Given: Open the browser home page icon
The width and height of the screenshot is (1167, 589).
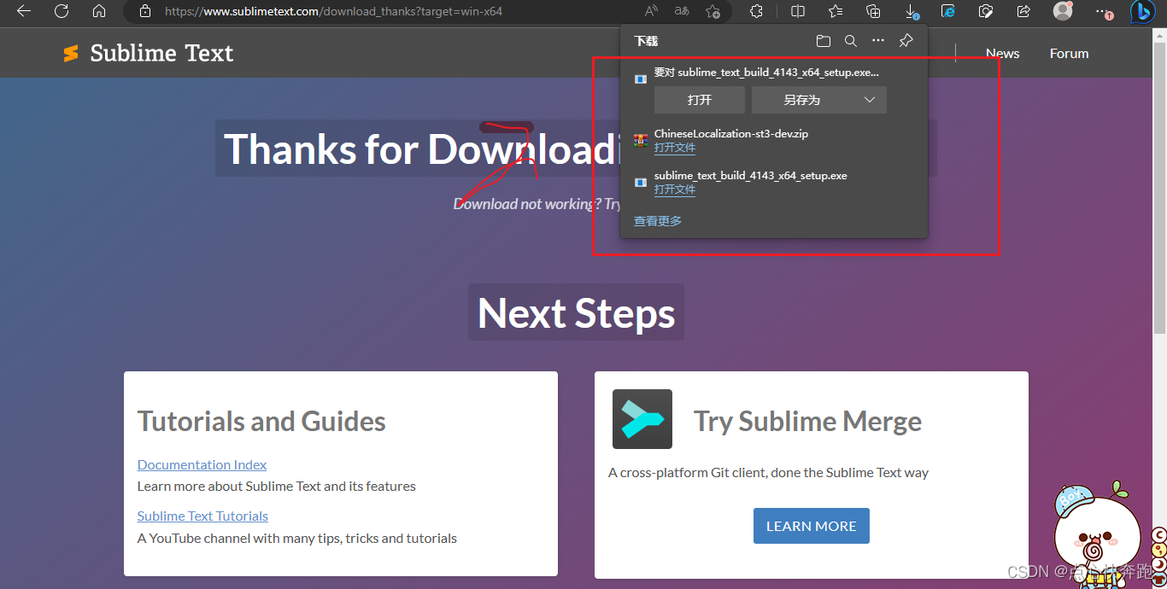Looking at the screenshot, I should coord(99,11).
